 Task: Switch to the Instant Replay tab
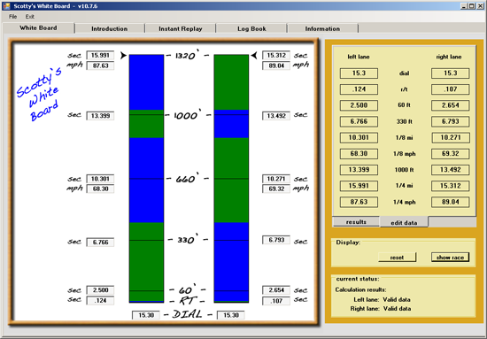tap(181, 28)
